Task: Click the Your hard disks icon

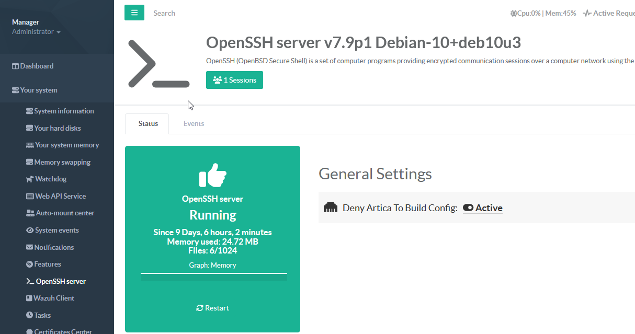Action: 30,128
